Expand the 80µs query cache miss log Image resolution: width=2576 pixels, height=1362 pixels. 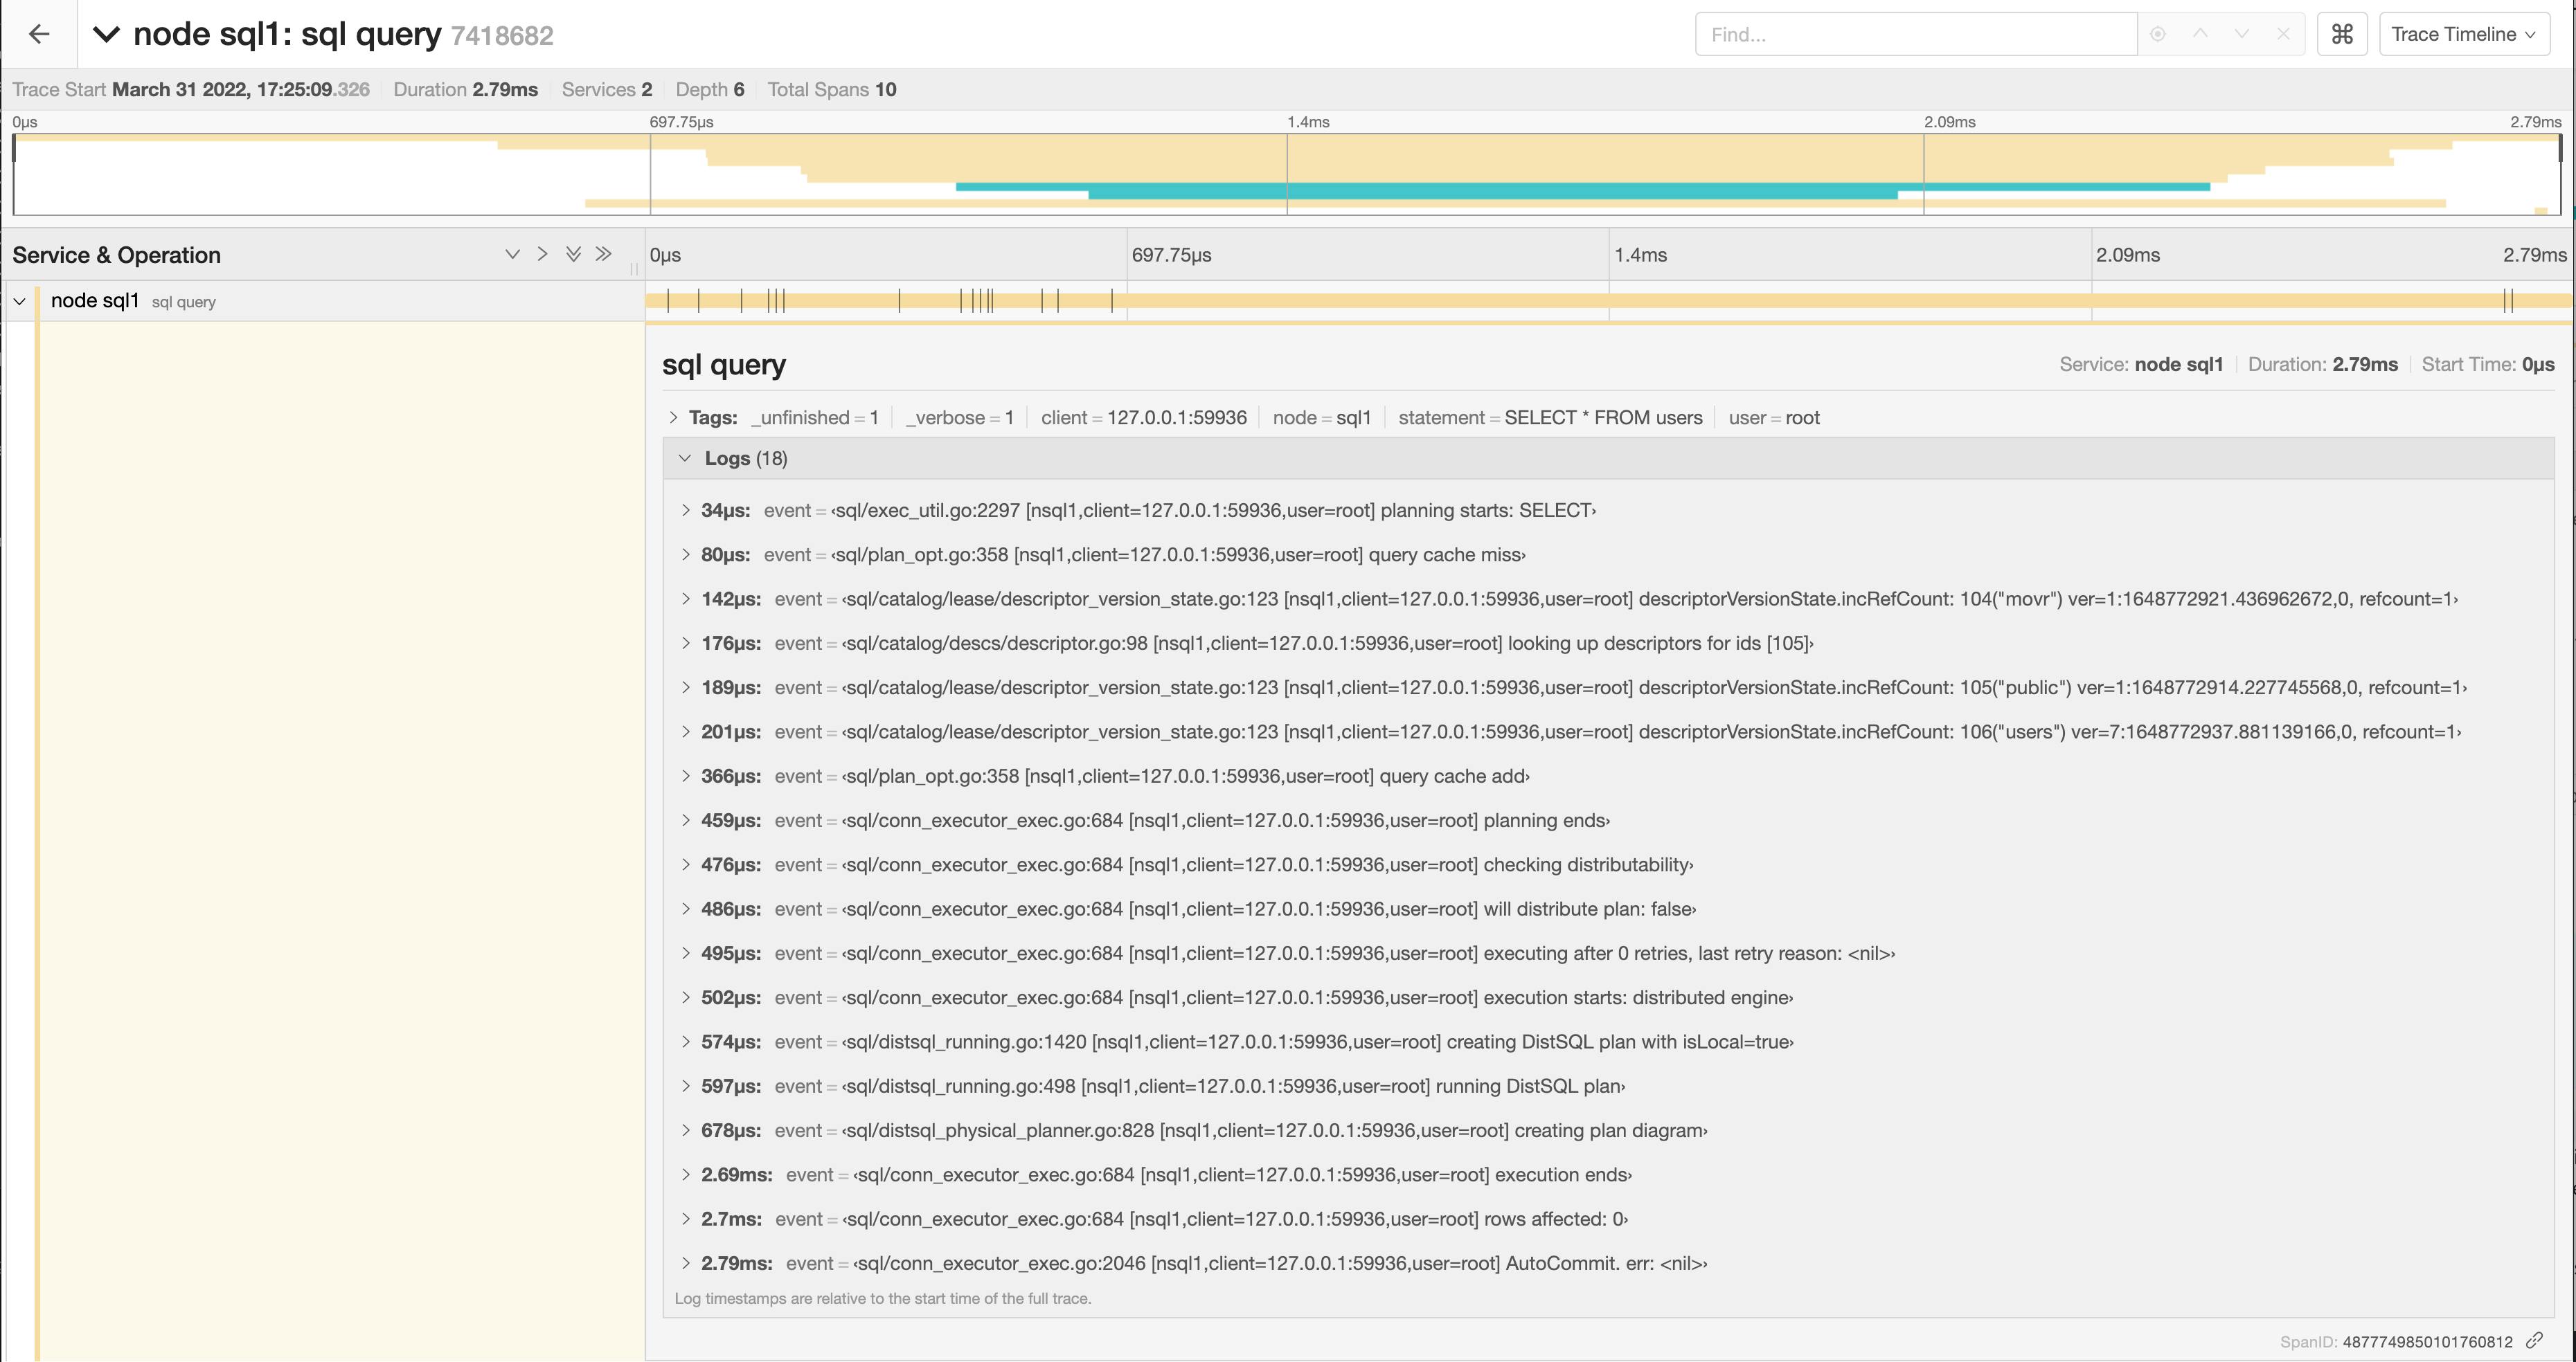click(686, 554)
